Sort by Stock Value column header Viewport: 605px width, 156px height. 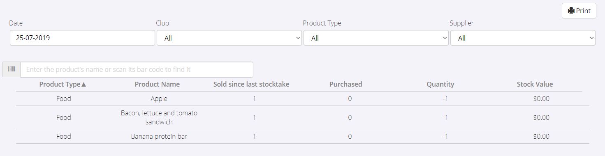coord(535,84)
